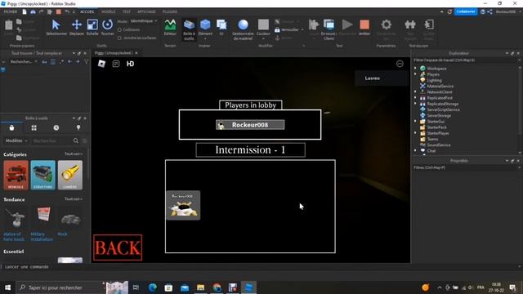
Task: Open the Modèles category dropdown
Action: (x=16, y=140)
